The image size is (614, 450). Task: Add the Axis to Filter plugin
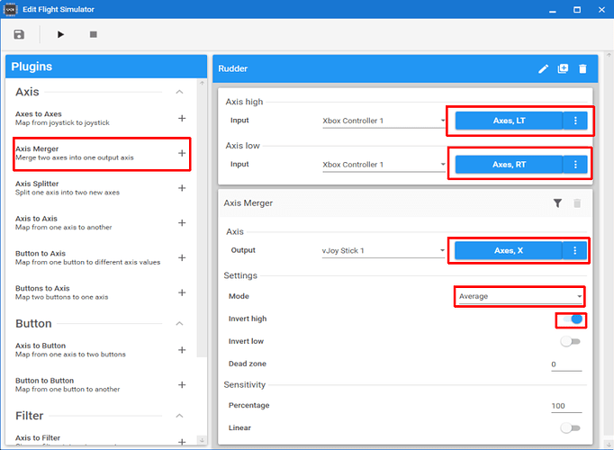182,442
